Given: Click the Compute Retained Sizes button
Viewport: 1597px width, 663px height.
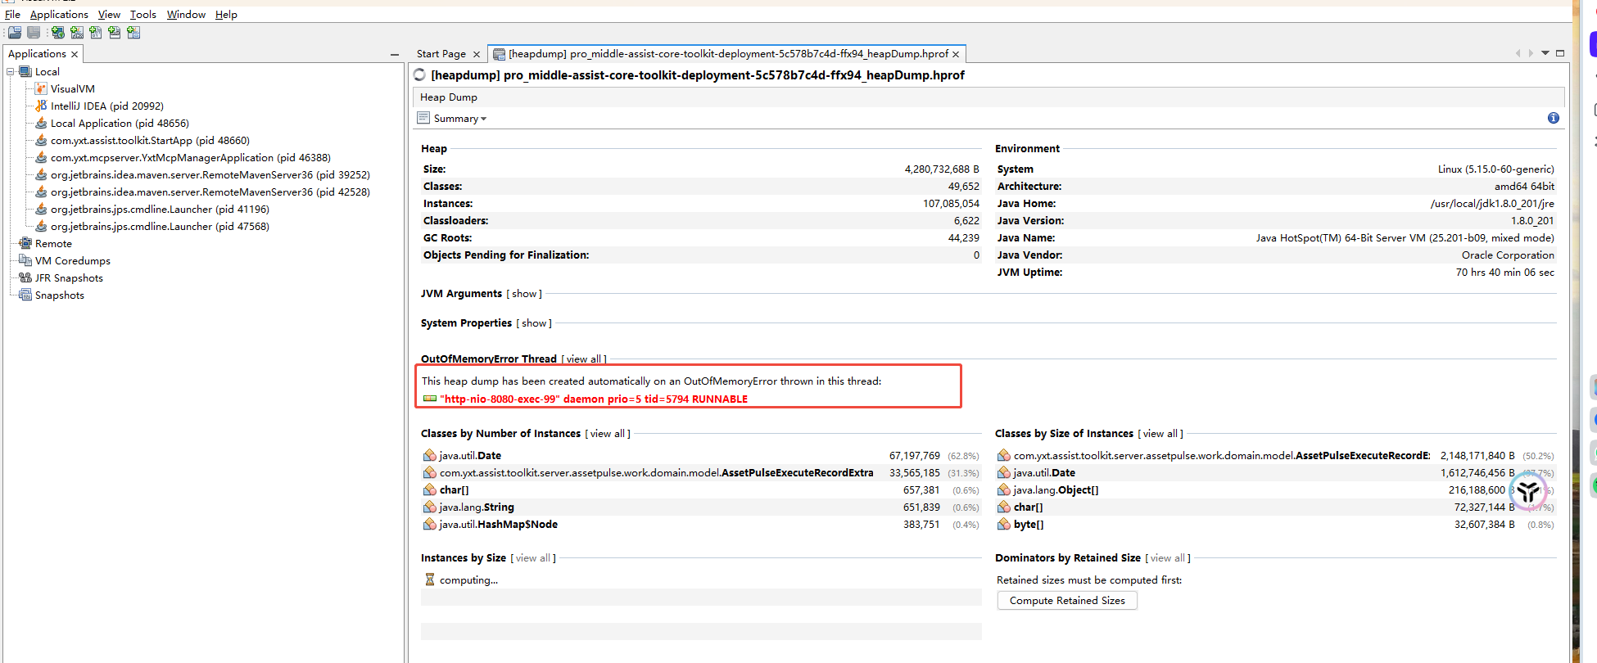Looking at the screenshot, I should click(x=1067, y=600).
